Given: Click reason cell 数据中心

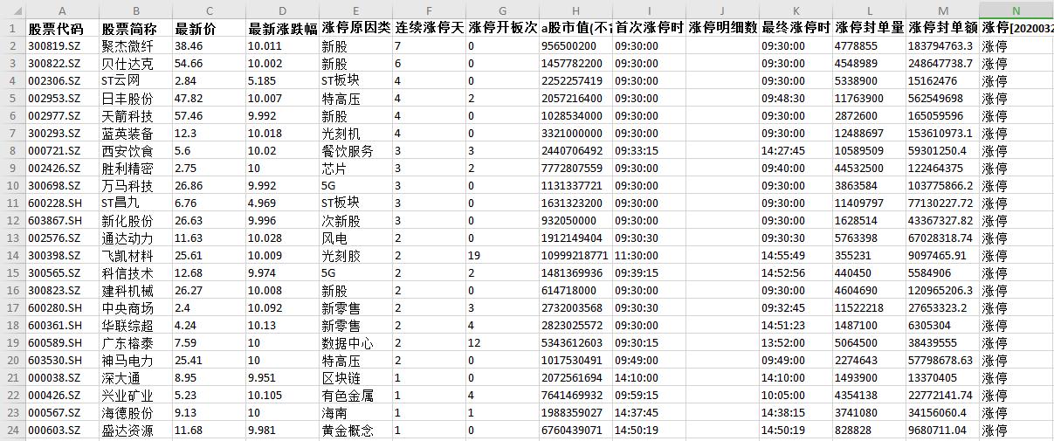Looking at the screenshot, I should (355, 342).
